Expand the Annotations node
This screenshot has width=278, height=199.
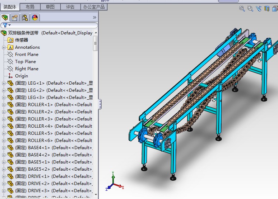tap(4, 47)
